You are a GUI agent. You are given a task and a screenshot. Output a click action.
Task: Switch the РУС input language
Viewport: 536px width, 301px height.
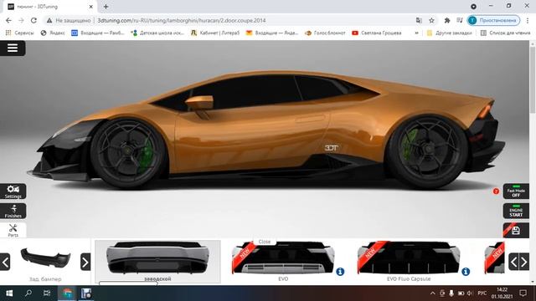[x=482, y=293]
